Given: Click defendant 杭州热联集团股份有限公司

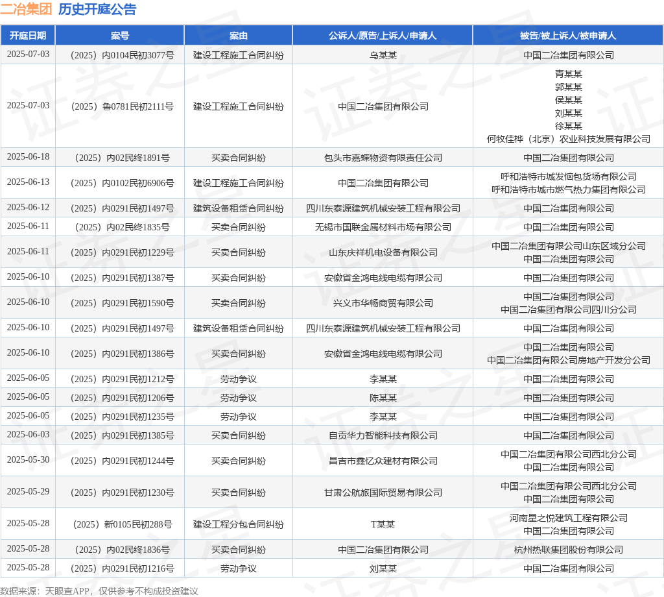Looking at the screenshot, I should [x=568, y=550].
